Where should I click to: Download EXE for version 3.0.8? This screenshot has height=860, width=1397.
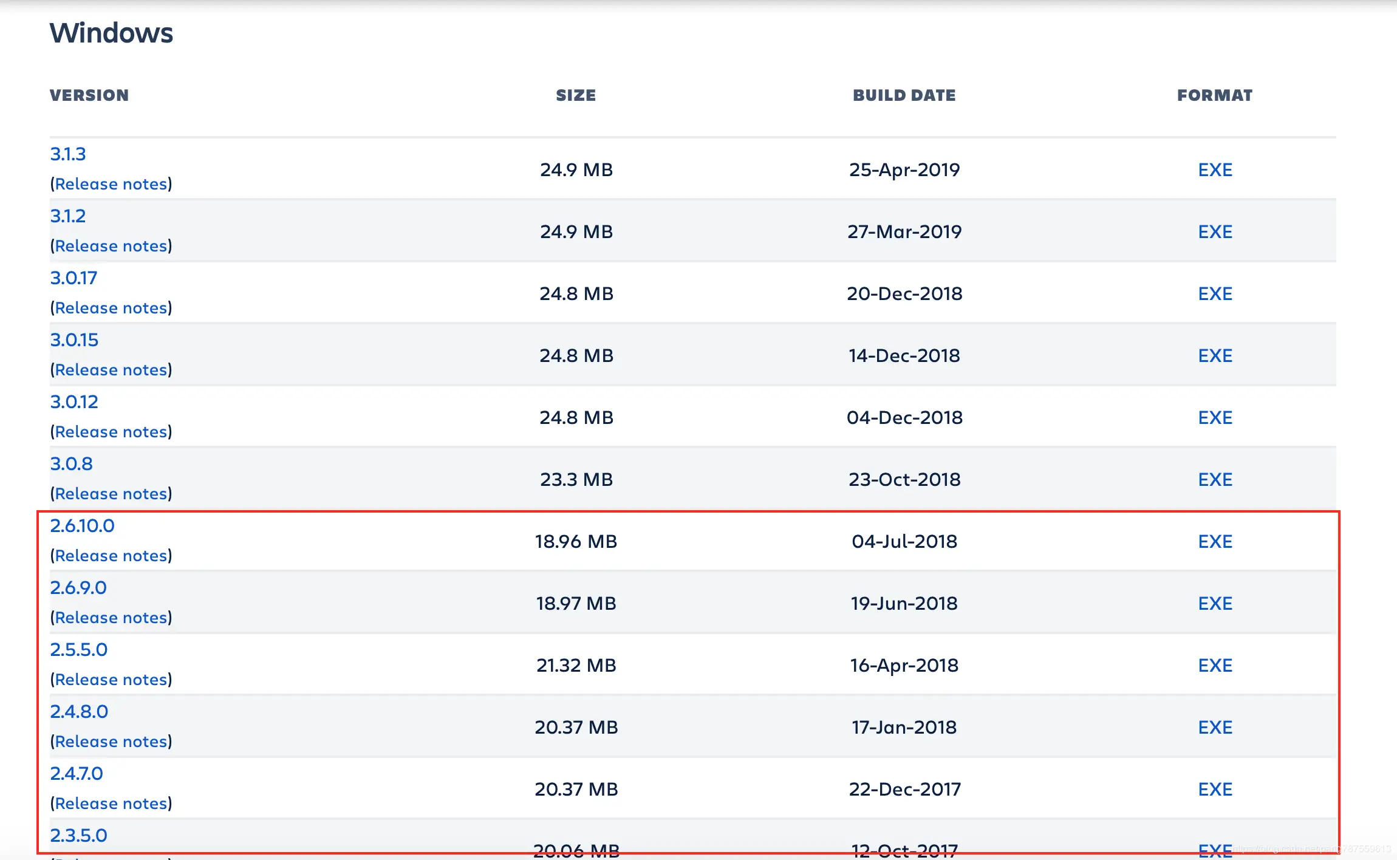(x=1215, y=479)
